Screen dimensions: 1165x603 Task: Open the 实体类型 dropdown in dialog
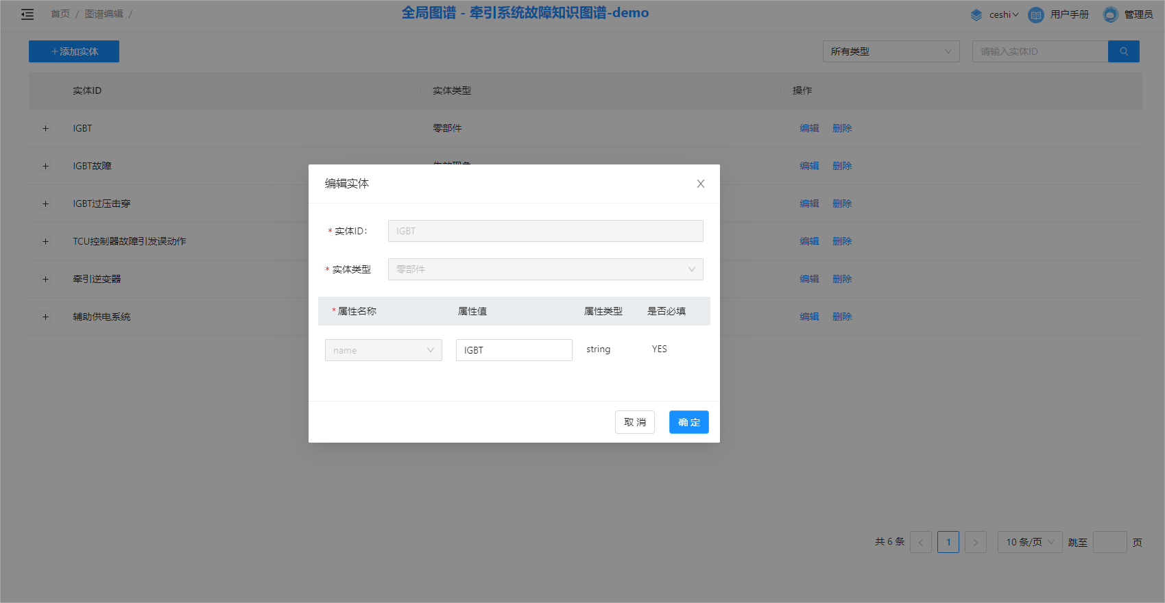[545, 269]
